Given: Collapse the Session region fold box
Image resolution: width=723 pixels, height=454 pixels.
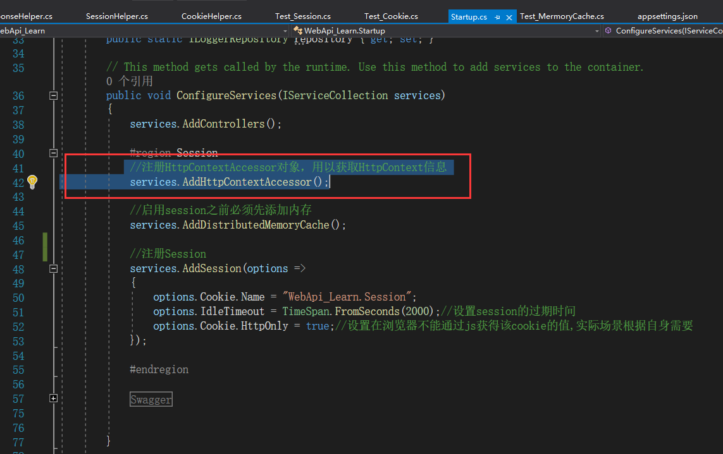Looking at the screenshot, I should (53, 153).
